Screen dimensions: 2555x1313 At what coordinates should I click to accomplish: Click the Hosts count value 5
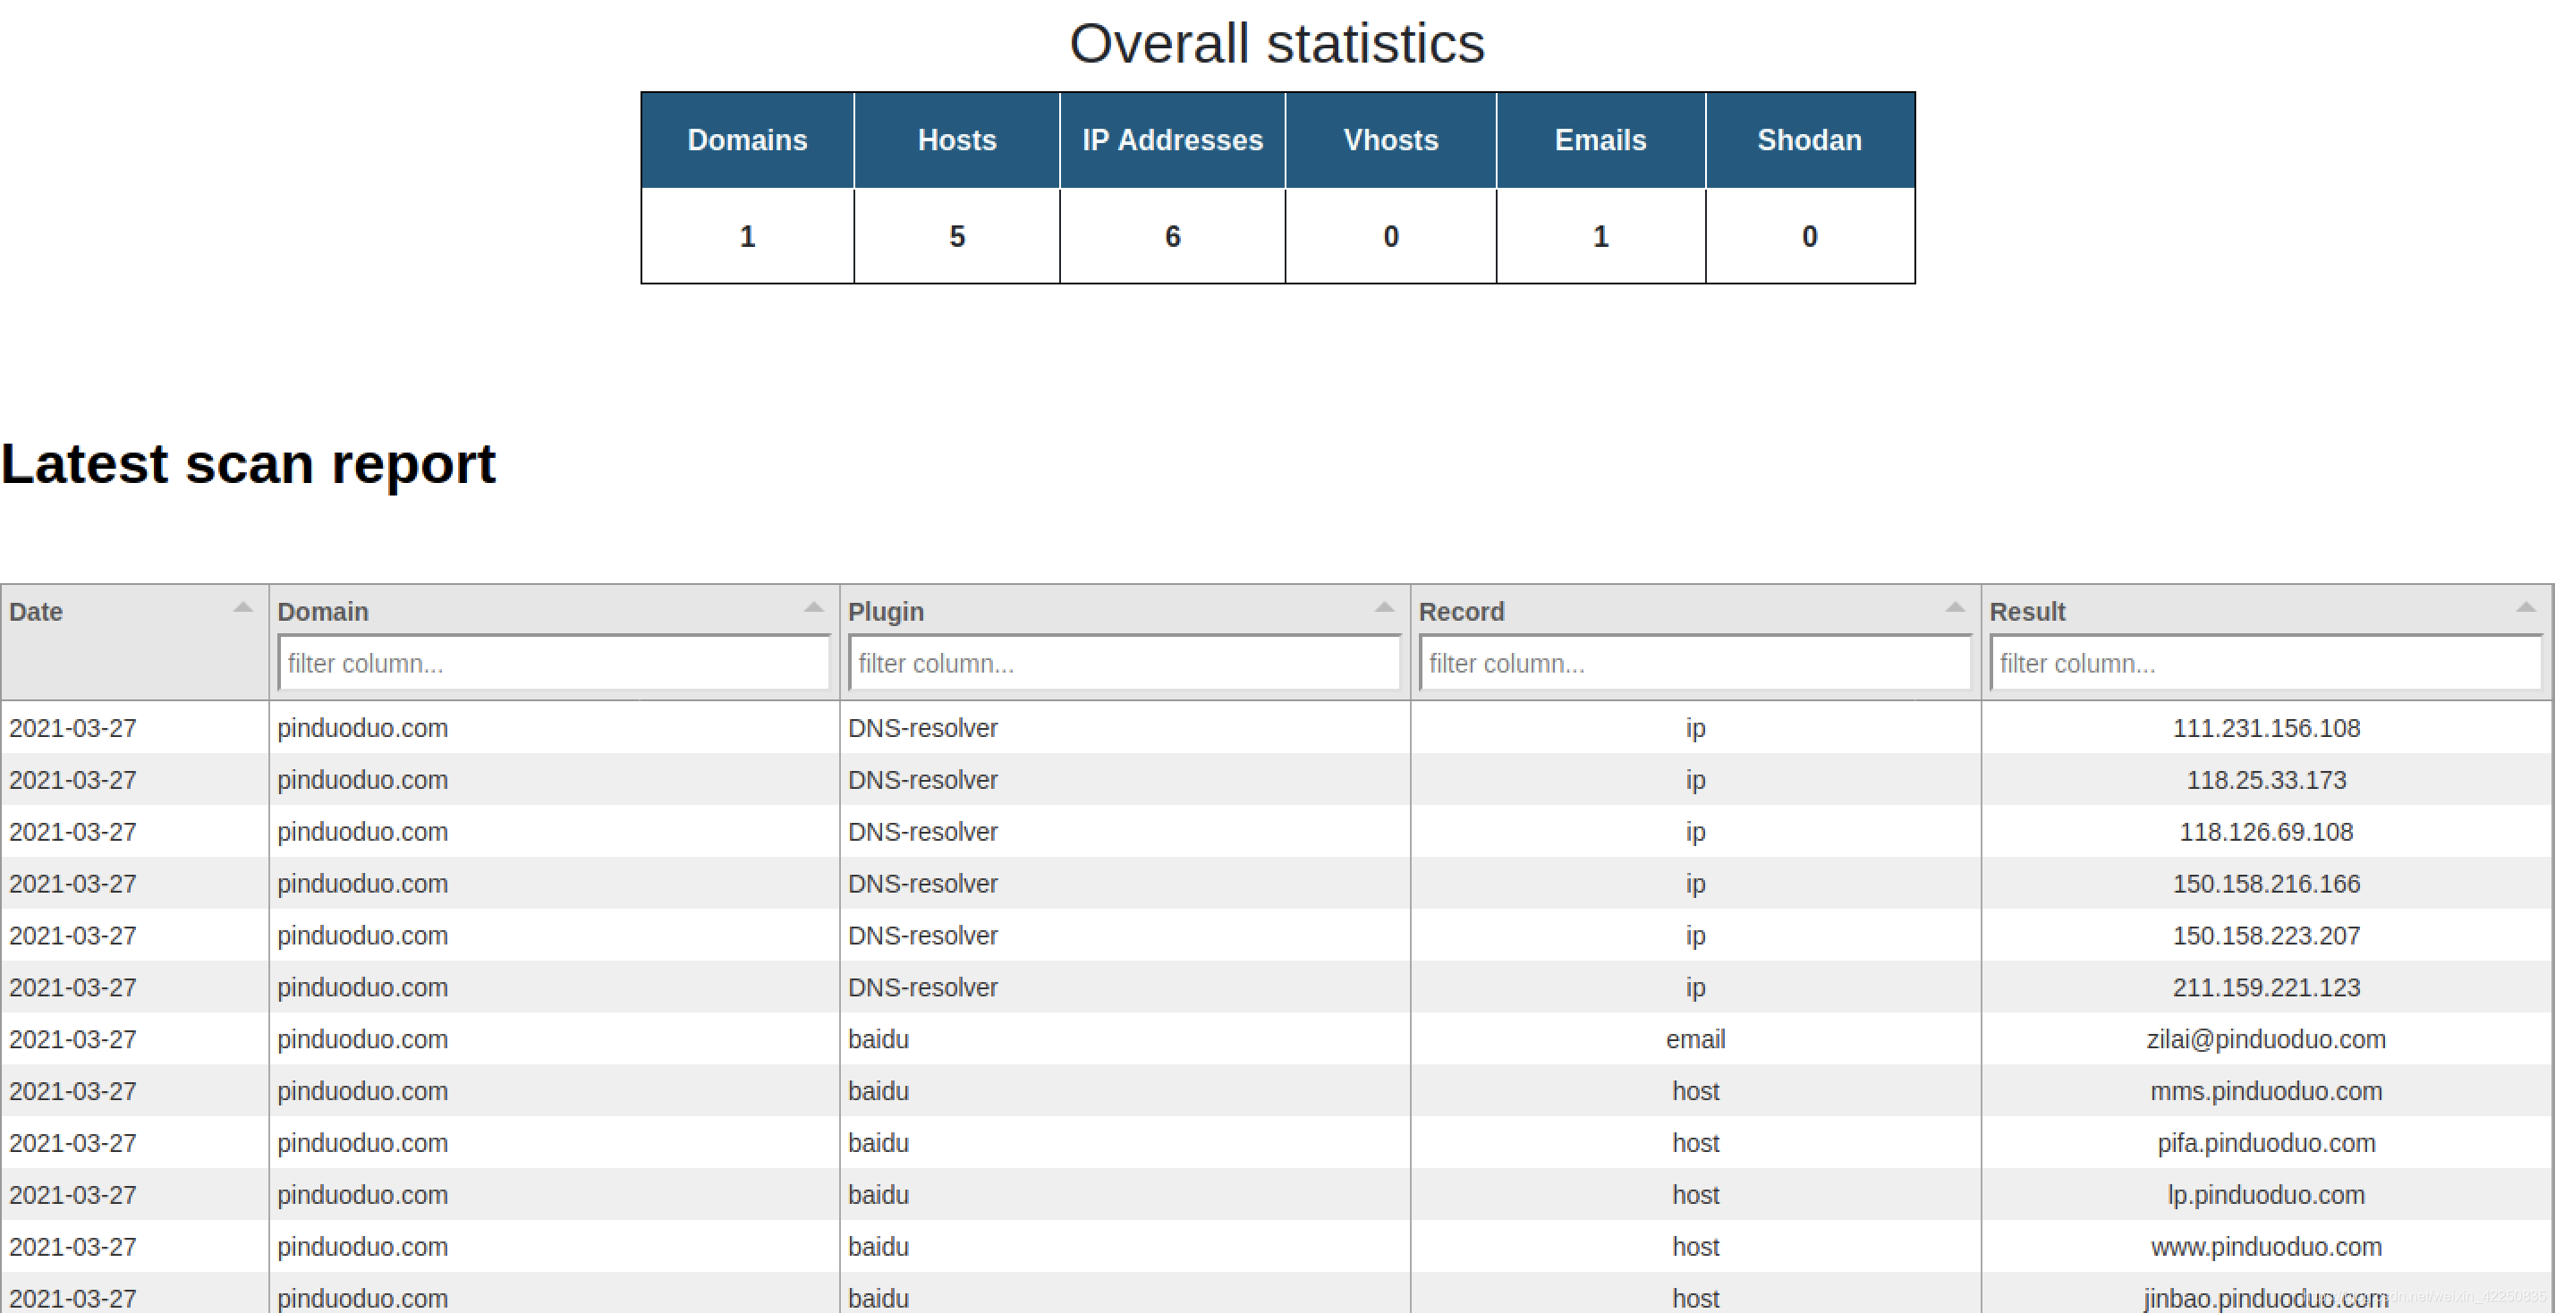(957, 236)
